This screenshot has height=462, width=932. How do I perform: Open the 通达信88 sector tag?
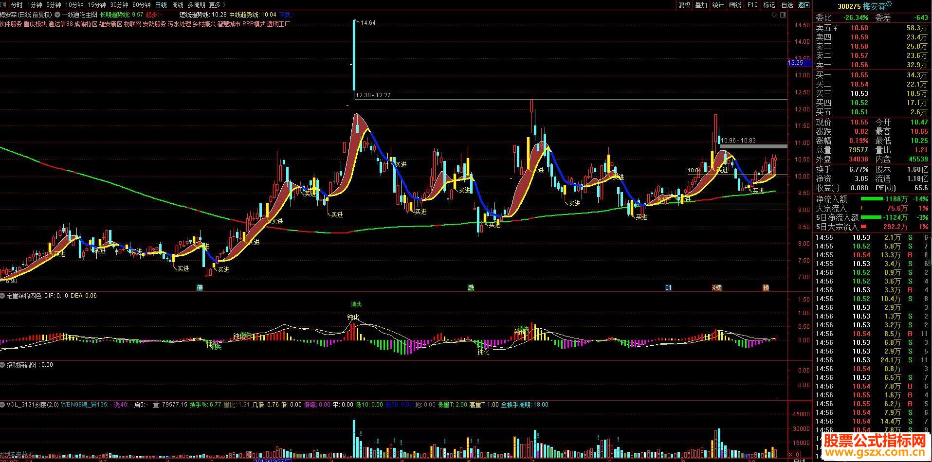[61, 23]
